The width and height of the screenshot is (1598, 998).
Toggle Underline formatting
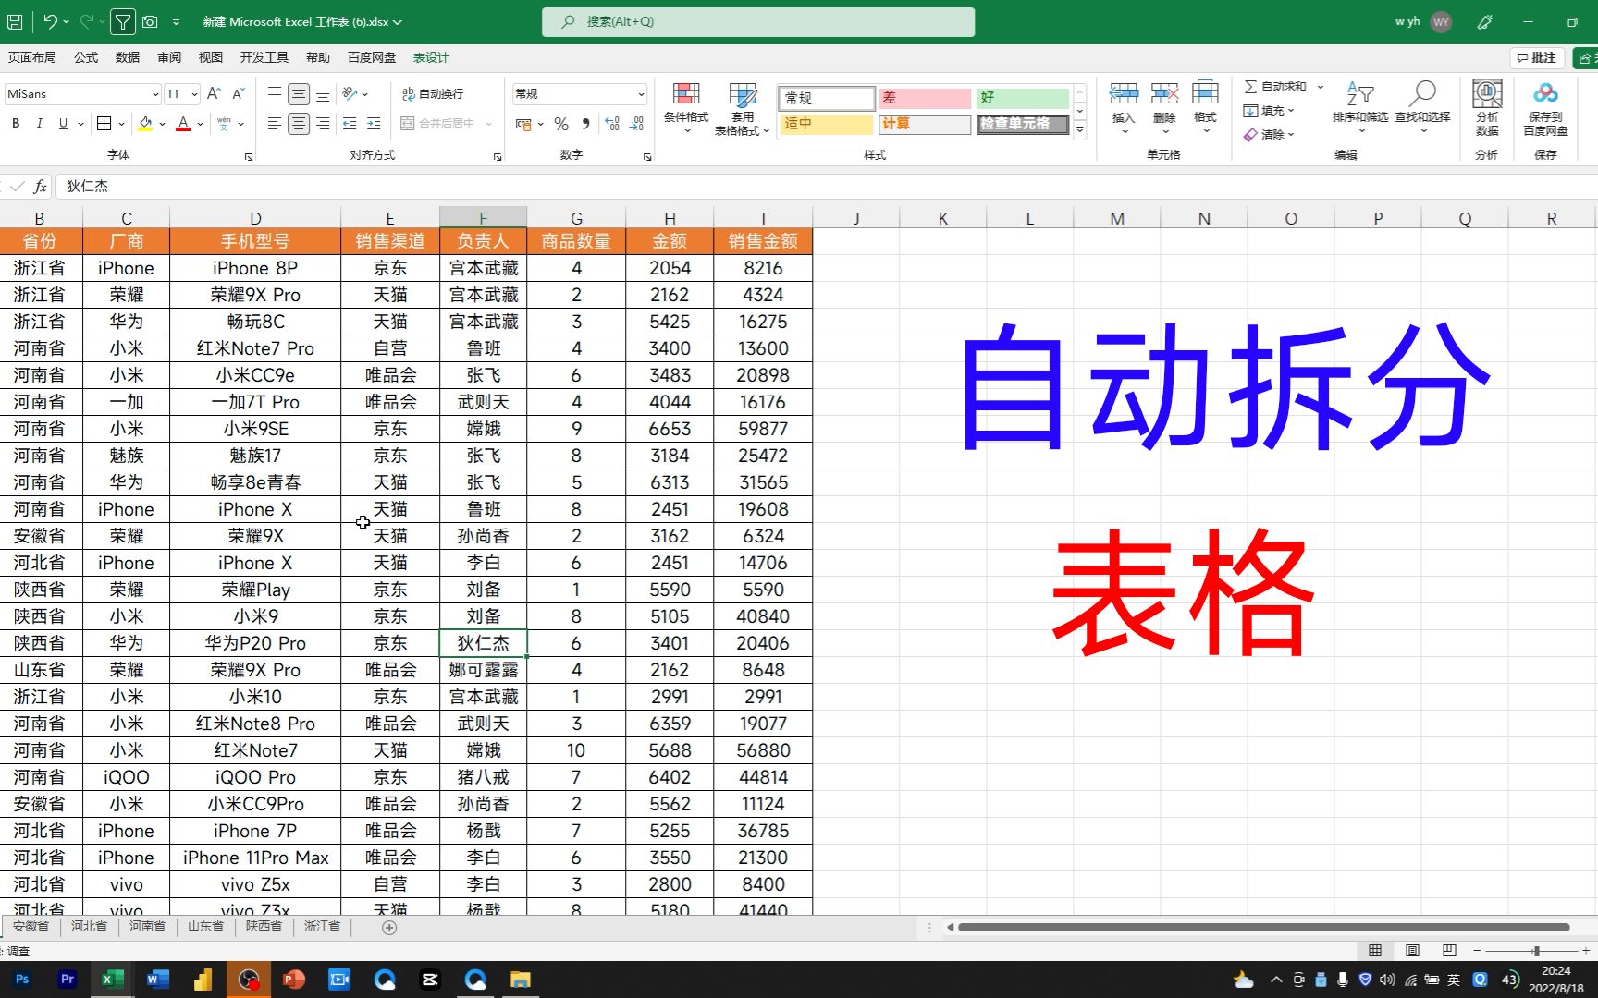click(63, 123)
